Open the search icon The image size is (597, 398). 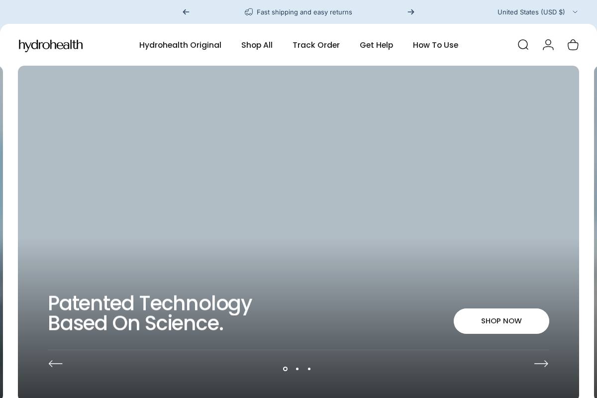pyautogui.click(x=523, y=45)
